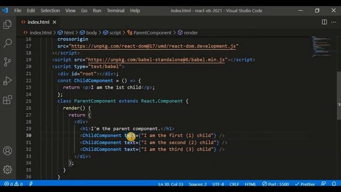Image resolution: width=341 pixels, height=192 pixels.
Task: Open the Go menu
Action: click(84, 11)
